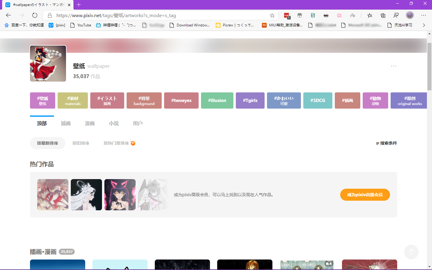Open the browser Collections icon

pos(383,15)
